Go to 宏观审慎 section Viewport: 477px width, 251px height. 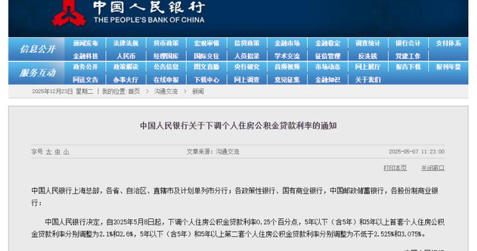(207, 44)
